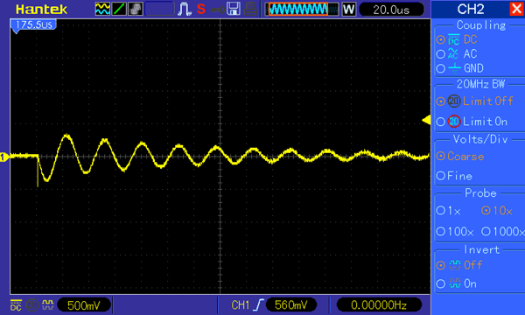Click the W window mode icon

[348, 9]
